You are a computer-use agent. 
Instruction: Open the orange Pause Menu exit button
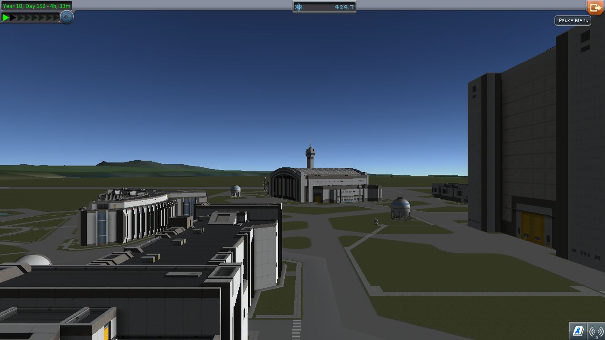click(594, 8)
